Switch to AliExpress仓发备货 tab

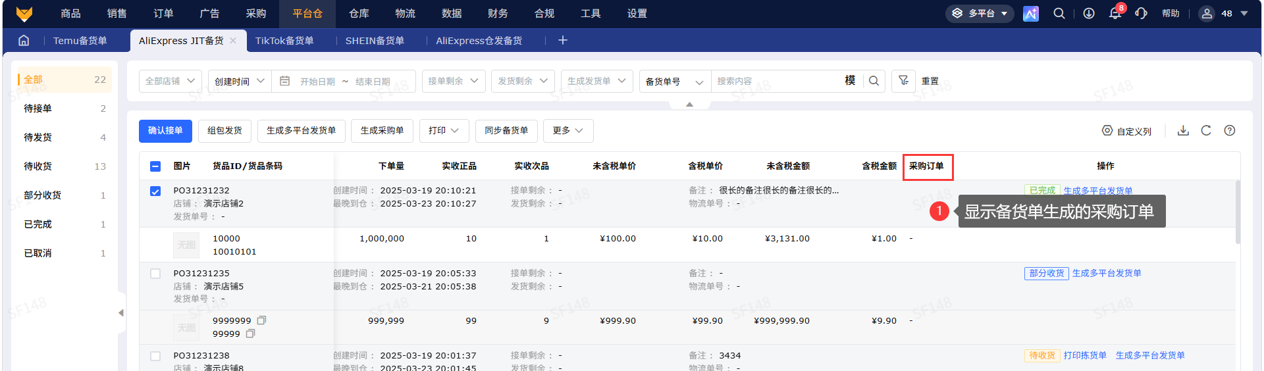pos(479,40)
